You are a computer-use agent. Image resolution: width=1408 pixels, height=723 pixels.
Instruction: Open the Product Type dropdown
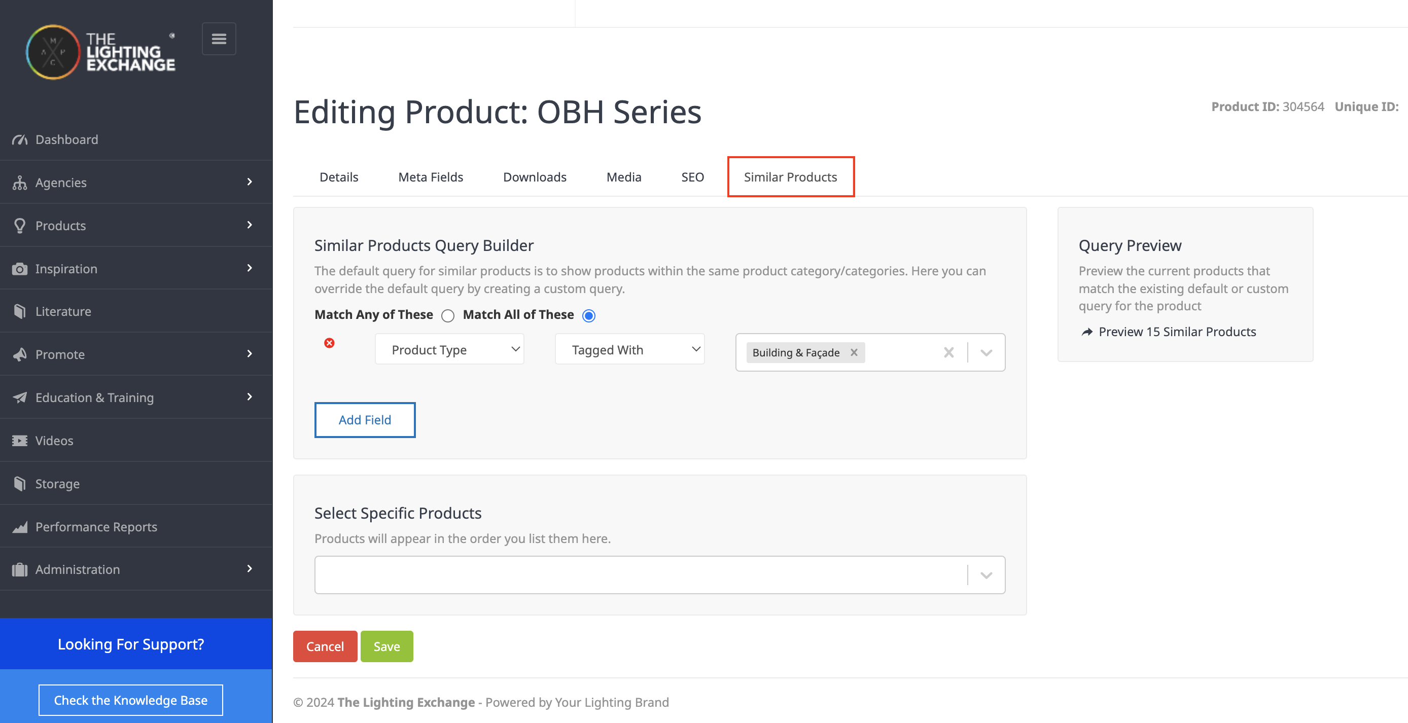[449, 350]
